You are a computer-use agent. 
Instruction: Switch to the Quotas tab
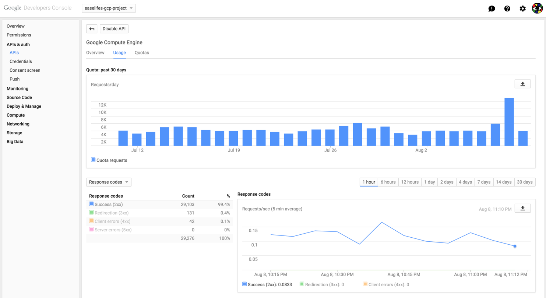click(142, 53)
